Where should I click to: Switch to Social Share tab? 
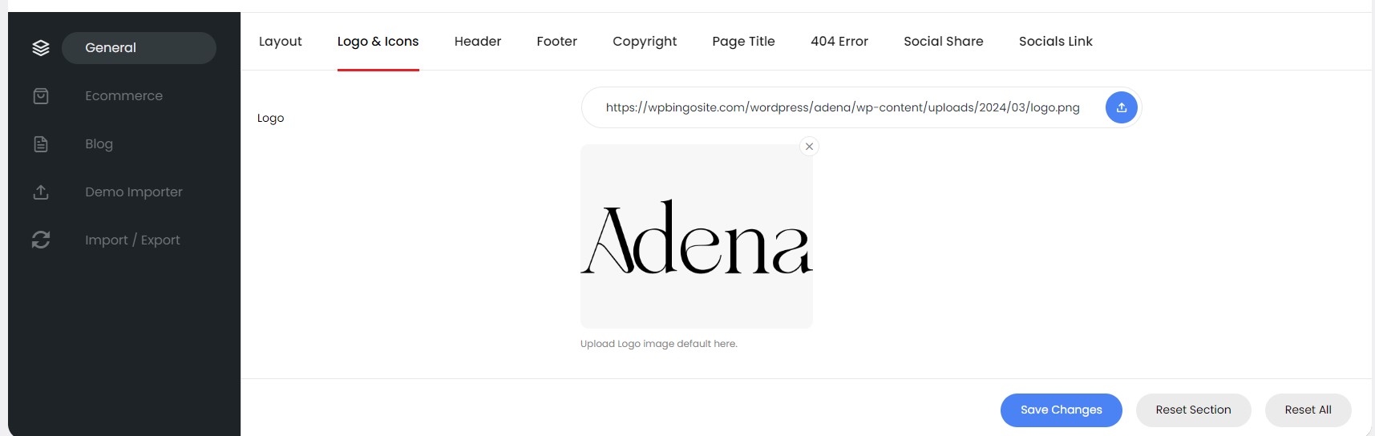[x=943, y=42]
